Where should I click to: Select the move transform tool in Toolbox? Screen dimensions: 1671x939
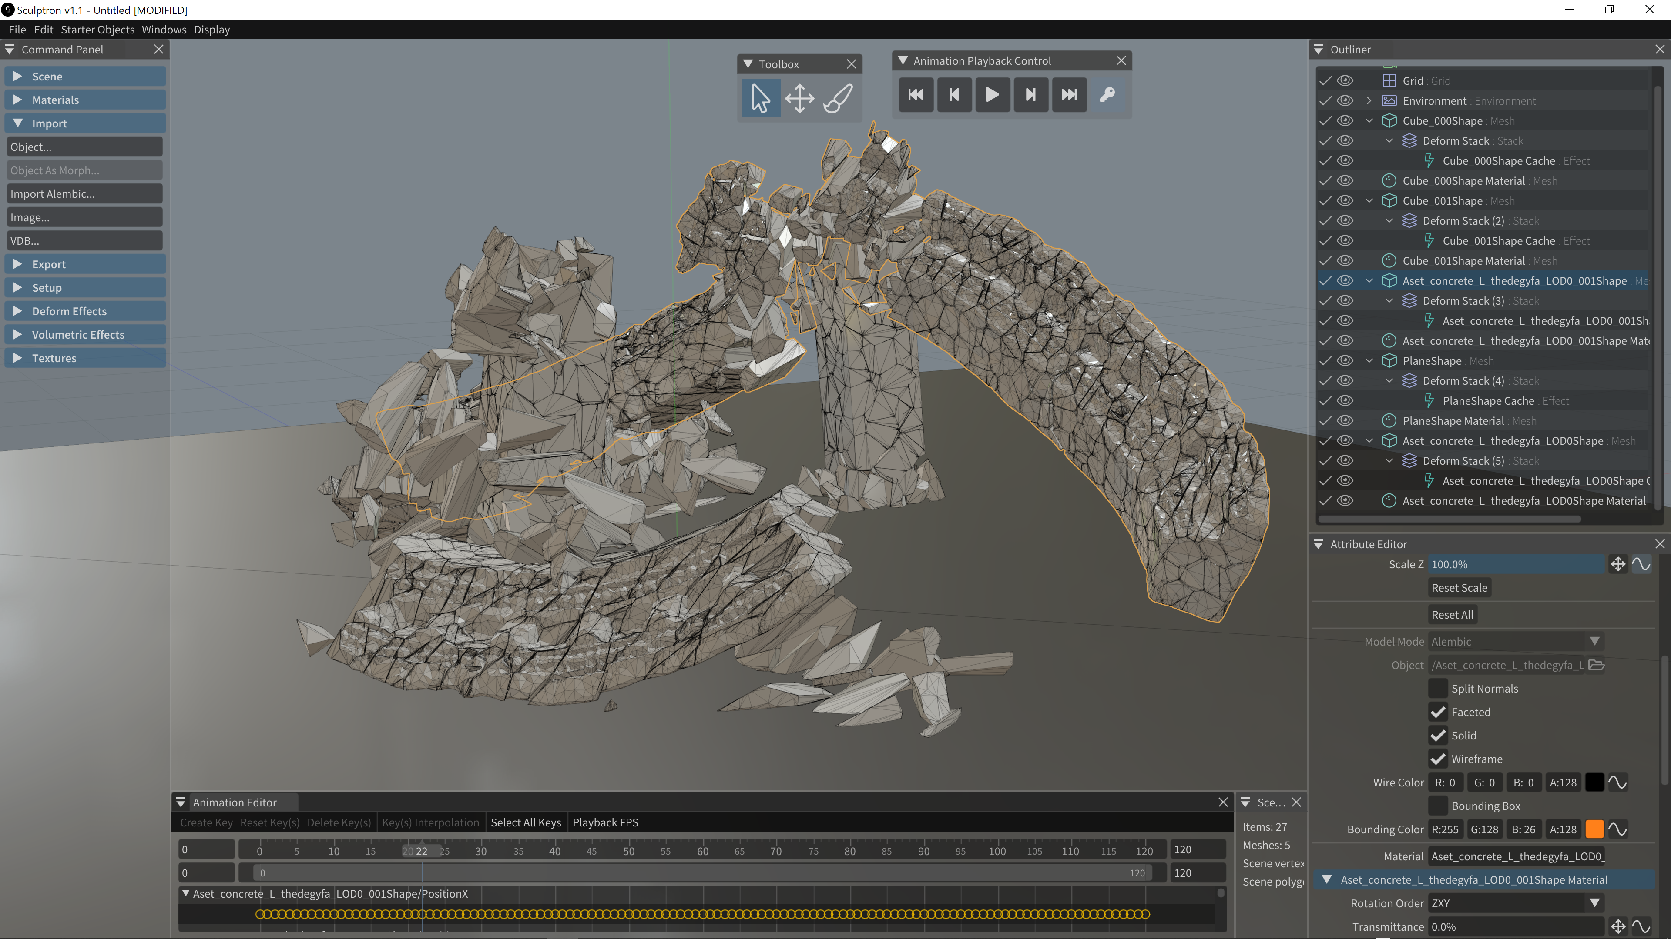tap(799, 99)
